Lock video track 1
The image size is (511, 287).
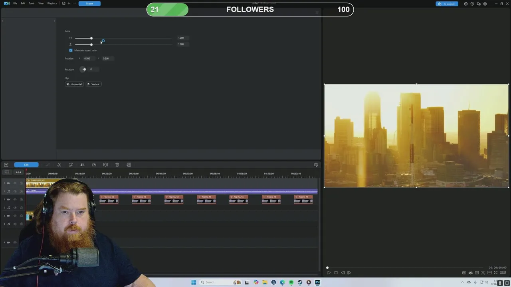click(x=21, y=183)
